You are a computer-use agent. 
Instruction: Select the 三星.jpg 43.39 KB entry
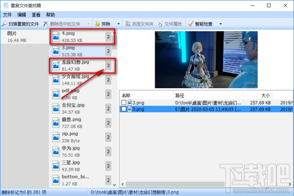[81, 166]
